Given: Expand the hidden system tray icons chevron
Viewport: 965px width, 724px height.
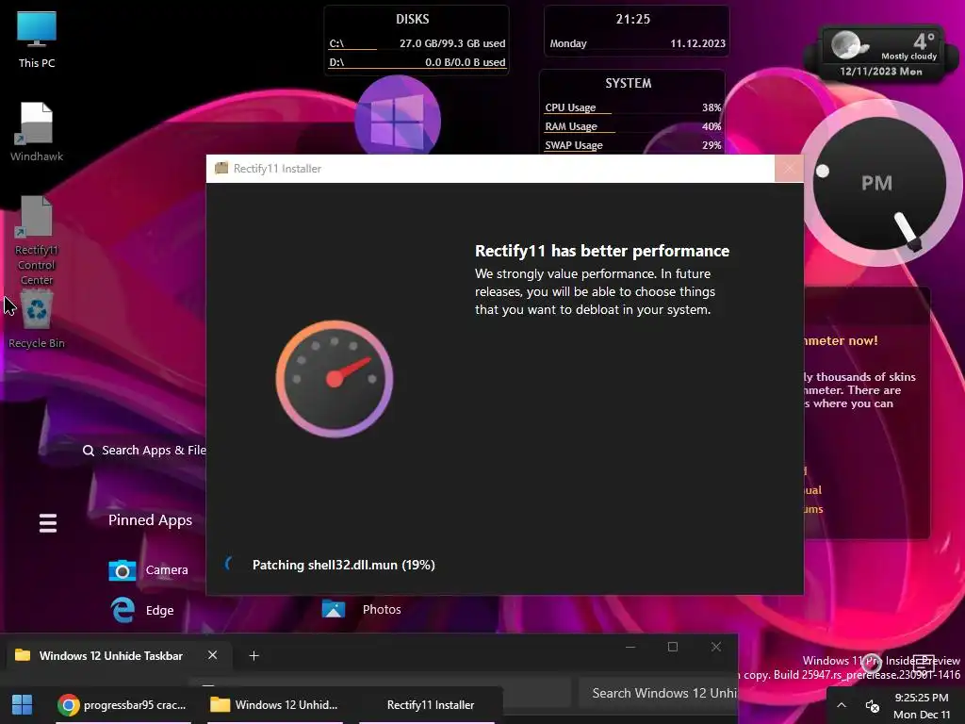Looking at the screenshot, I should click(x=842, y=705).
